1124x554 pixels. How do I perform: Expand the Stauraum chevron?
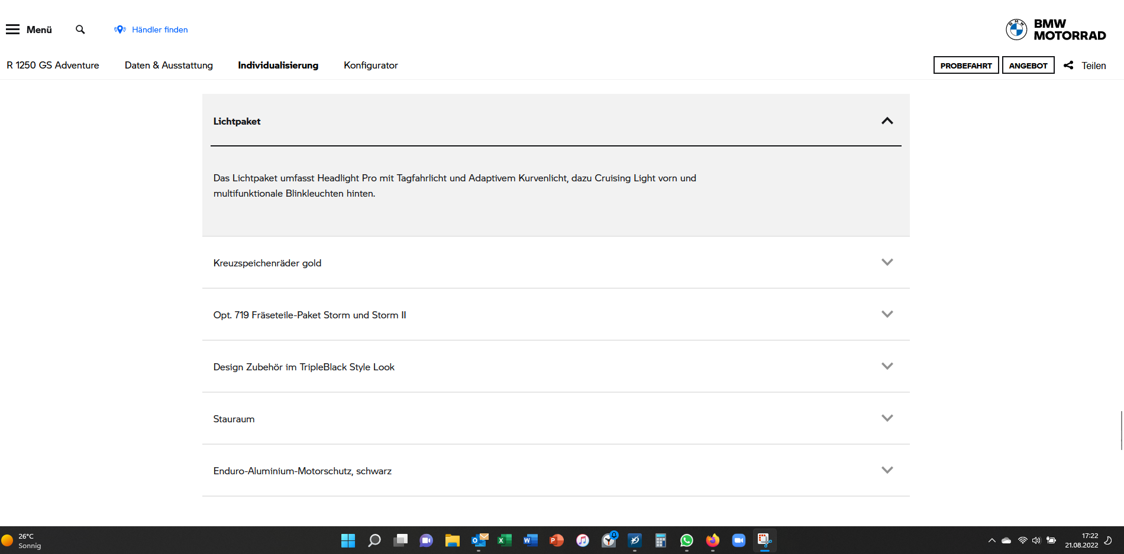coord(887,418)
